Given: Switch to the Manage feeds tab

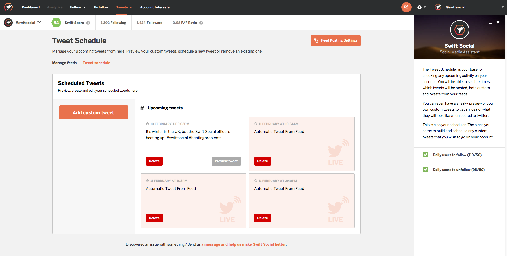Looking at the screenshot, I should click(64, 63).
